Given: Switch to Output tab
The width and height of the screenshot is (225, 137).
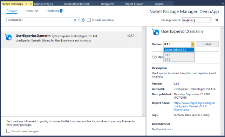Looking at the screenshot, I should tap(159, 4).
